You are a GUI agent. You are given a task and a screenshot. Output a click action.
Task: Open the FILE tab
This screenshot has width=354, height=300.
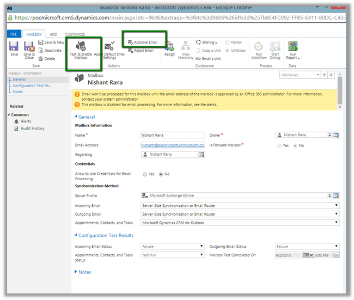click(14, 34)
